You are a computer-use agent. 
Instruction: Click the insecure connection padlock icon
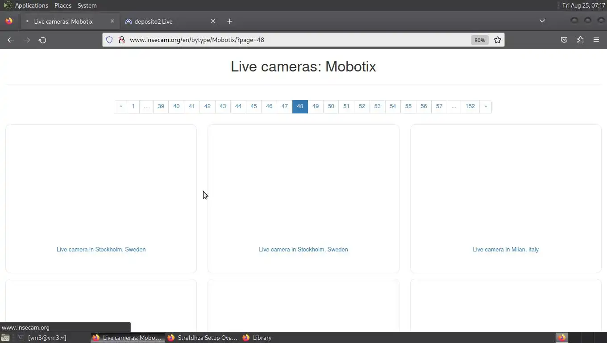pos(121,40)
